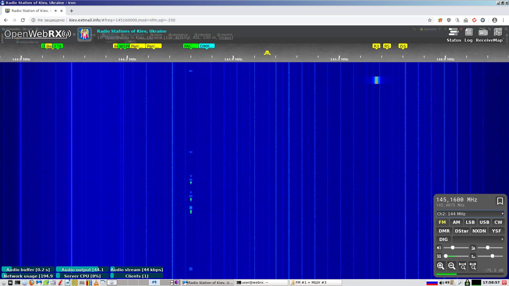The image size is (509, 286).
Task: Toggle the DIG digital modes button
Action: tap(444, 239)
